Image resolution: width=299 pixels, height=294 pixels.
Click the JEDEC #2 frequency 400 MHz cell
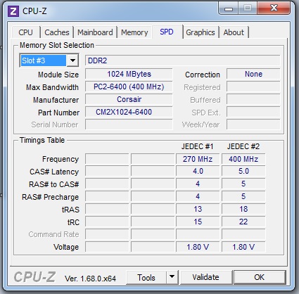point(243,159)
